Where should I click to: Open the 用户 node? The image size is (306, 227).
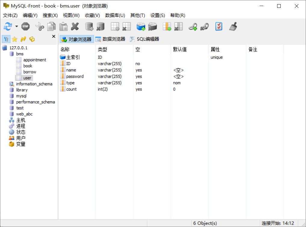pos(21,138)
